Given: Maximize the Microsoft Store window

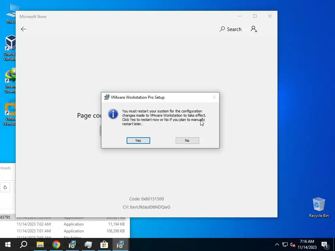Looking at the screenshot, I should tap(255, 16).
